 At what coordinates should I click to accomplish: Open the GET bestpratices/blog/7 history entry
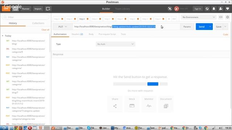25,91
